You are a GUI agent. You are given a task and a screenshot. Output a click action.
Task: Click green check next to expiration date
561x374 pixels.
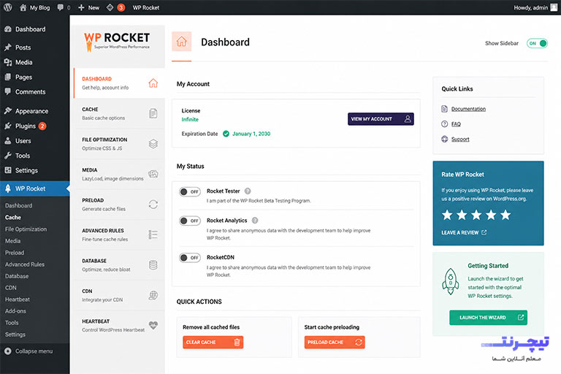[226, 134]
